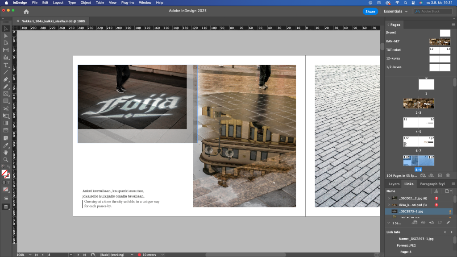
Task: Click the Create New Page icon
Action: click(440, 175)
